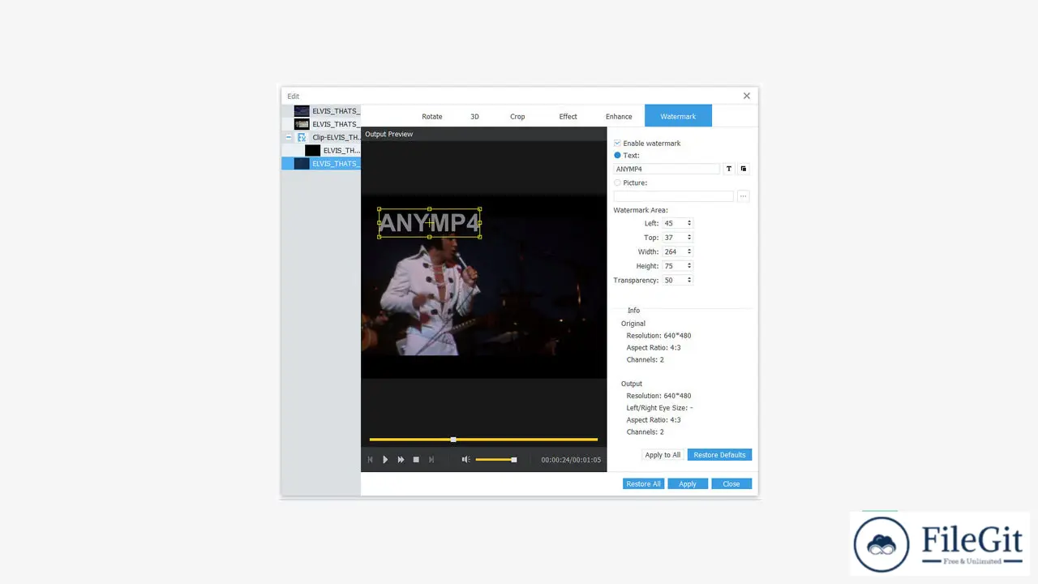Screen dimensions: 1038x584
Task: Stop the video playback
Action: [416, 460]
